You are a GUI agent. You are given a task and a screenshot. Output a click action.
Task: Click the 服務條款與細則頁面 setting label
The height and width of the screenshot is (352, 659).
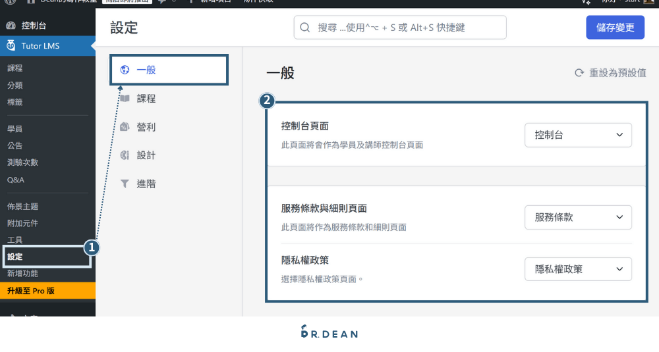324,209
